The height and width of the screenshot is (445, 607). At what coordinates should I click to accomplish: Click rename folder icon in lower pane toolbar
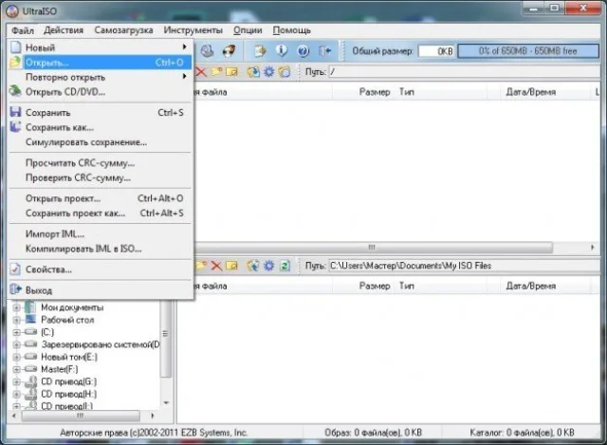tap(231, 266)
